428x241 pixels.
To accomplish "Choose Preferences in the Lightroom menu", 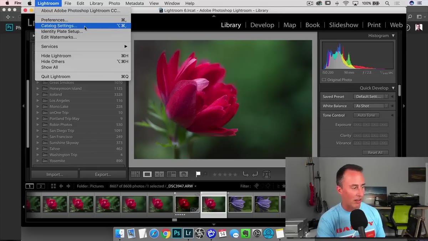I will (83, 20).
